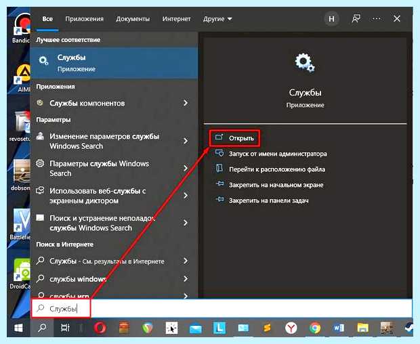
Task: Launch Yandex Browser from the taskbar
Action: click(291, 328)
